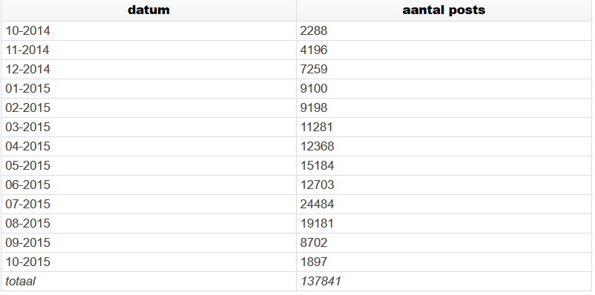Click the 02-2015 row date
This screenshot has width=595, height=295.
point(27,107)
